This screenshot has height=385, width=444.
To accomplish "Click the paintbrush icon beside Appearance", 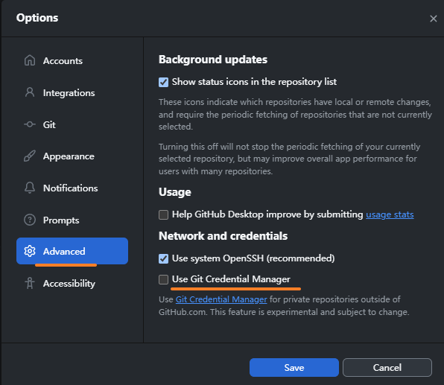I will coord(30,156).
